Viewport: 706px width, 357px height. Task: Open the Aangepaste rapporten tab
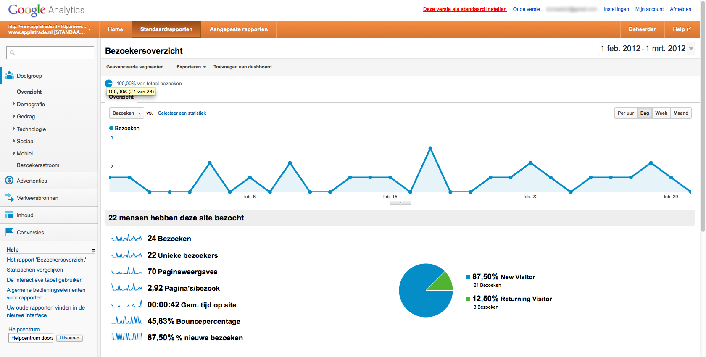pos(239,29)
